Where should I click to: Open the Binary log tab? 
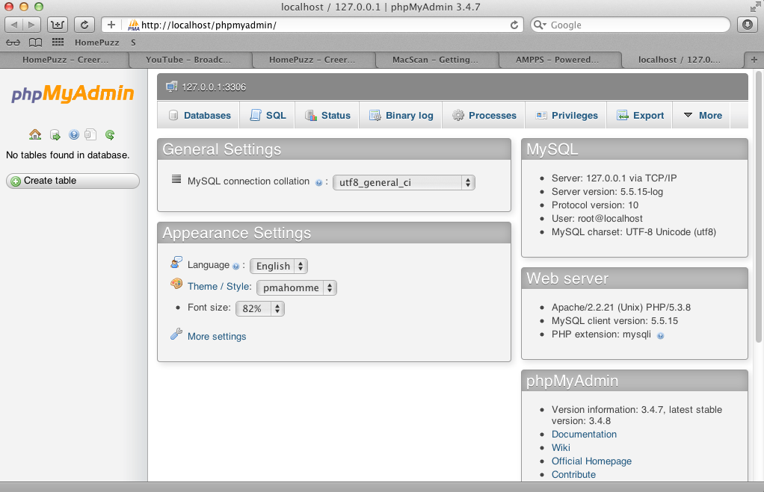[x=401, y=115]
